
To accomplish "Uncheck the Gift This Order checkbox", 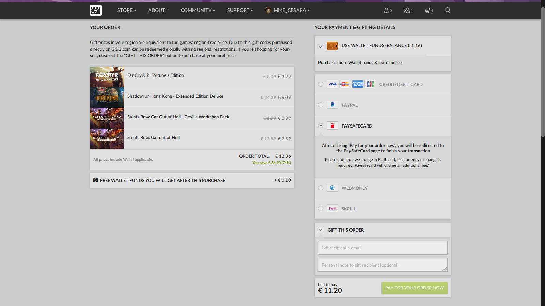I will pyautogui.click(x=321, y=230).
